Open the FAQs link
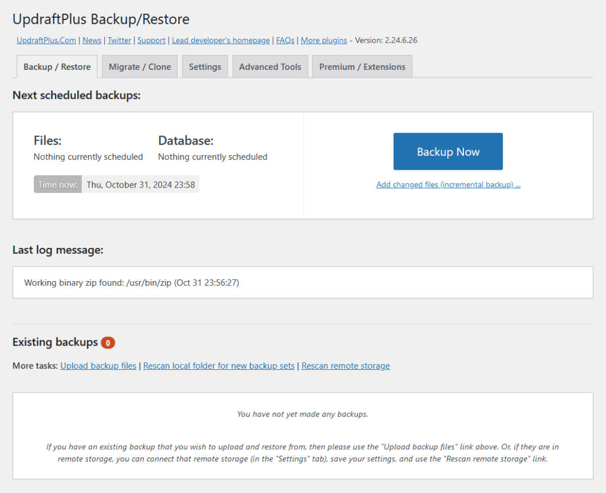Screen dimensions: 606x493 [x=285, y=40]
